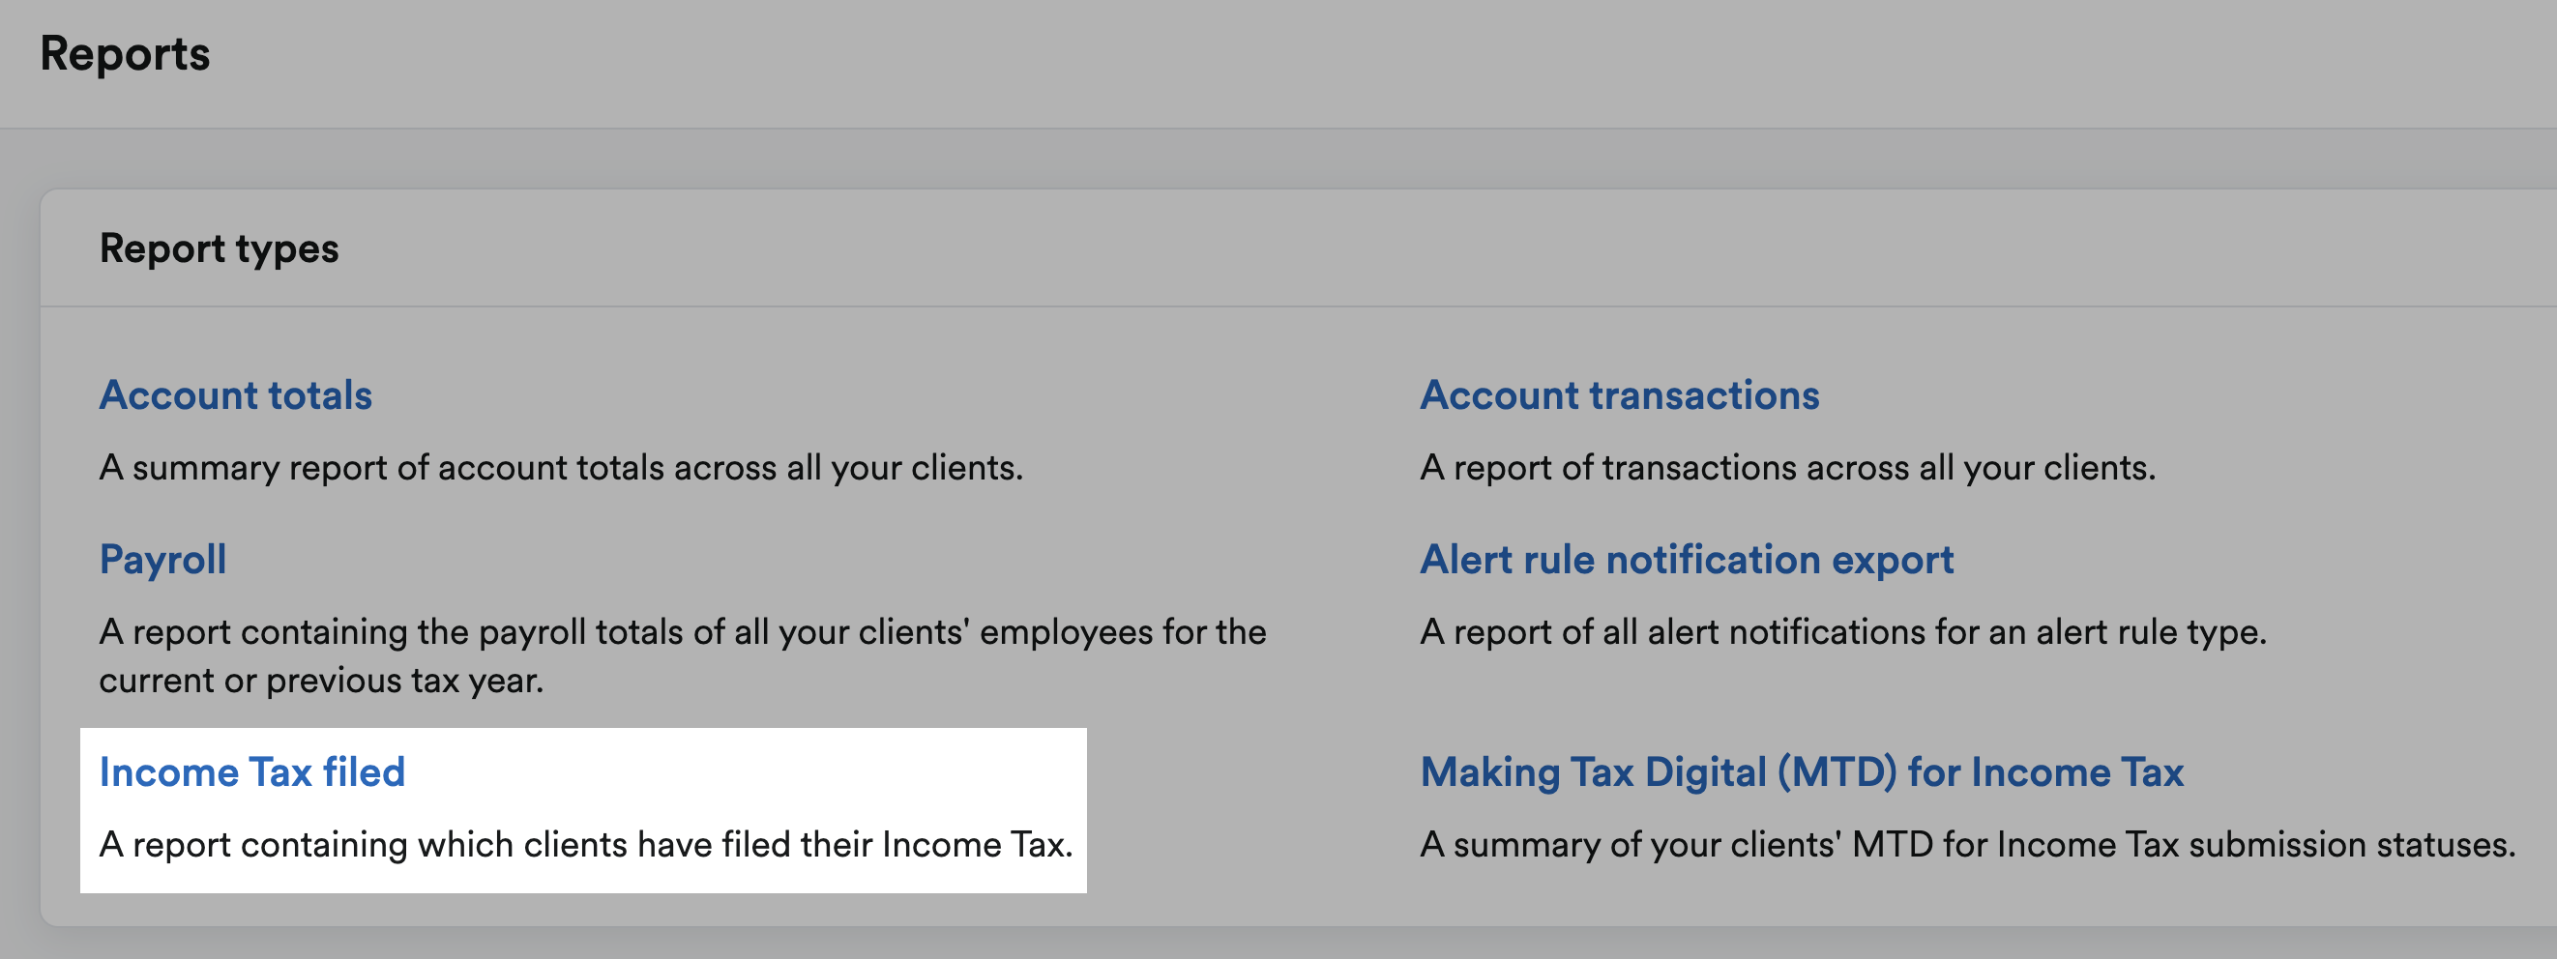
Task: Open the Payroll report link
Action: pos(162,560)
